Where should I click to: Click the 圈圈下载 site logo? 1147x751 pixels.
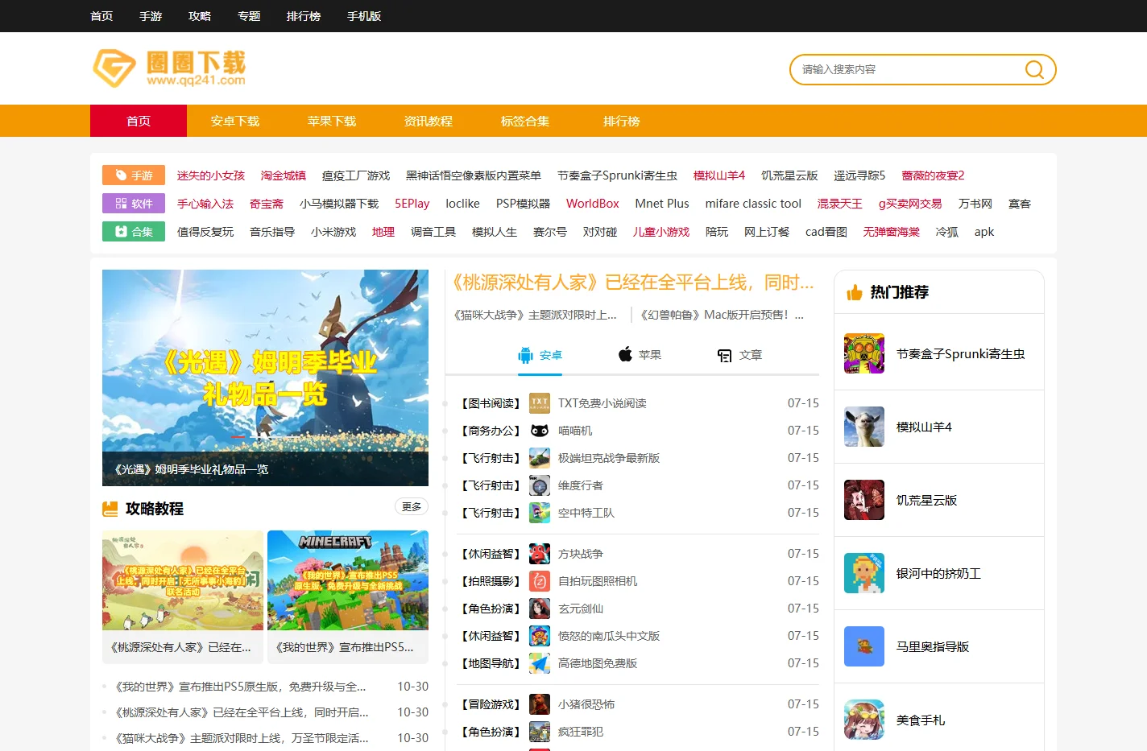(169, 68)
